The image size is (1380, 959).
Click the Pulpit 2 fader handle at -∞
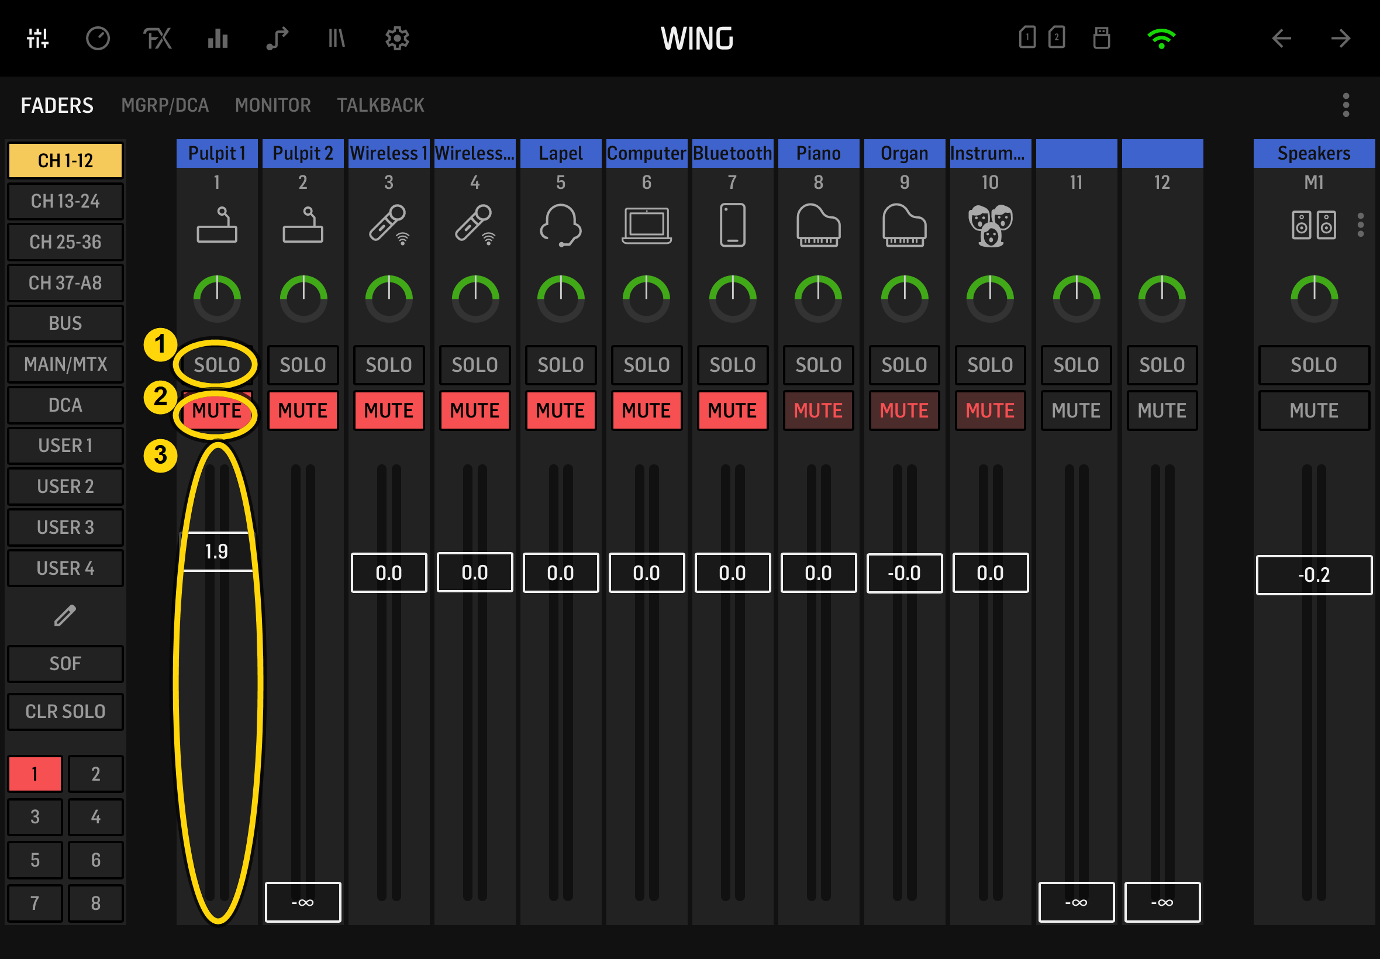(x=303, y=902)
